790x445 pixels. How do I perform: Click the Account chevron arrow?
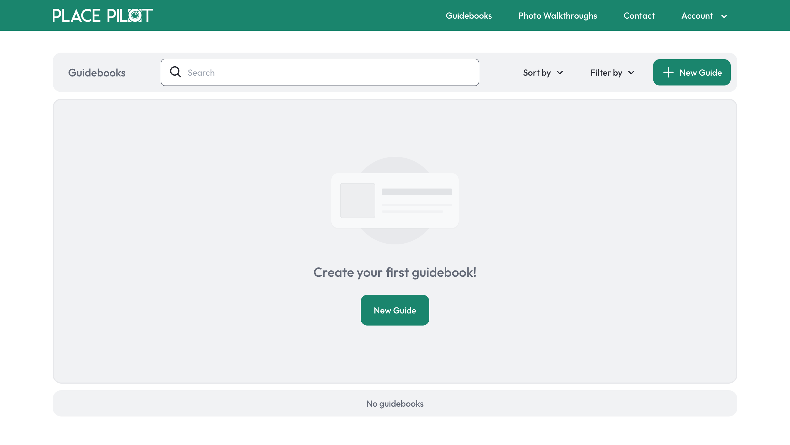click(x=724, y=16)
